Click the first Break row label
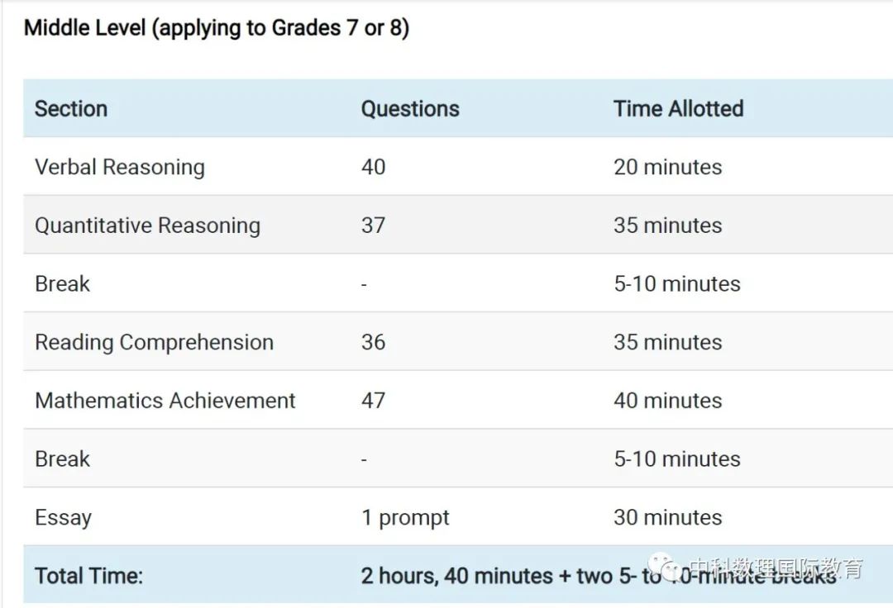Viewport: 893px width, 608px height. tap(62, 284)
